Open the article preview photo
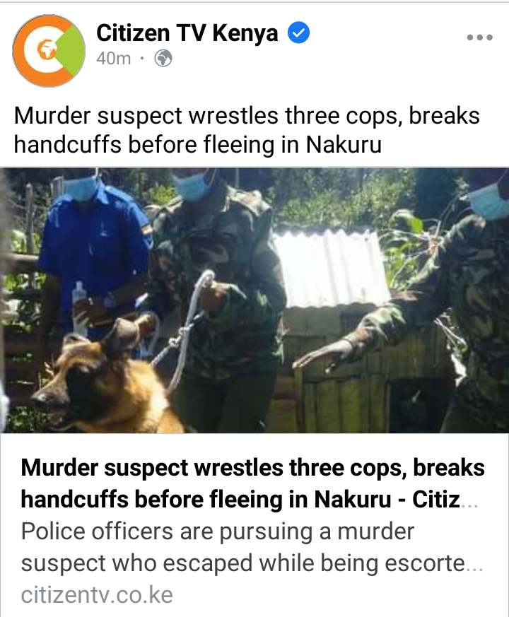Screen dimensions: 509x617 [x=255, y=300]
